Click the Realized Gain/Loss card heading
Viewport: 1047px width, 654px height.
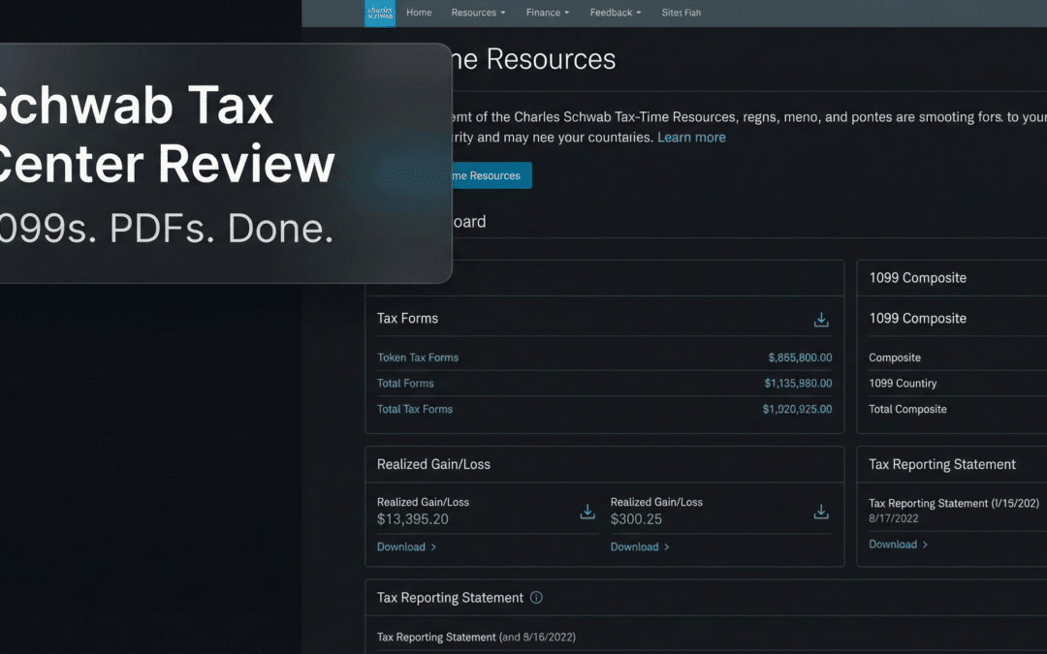[433, 464]
